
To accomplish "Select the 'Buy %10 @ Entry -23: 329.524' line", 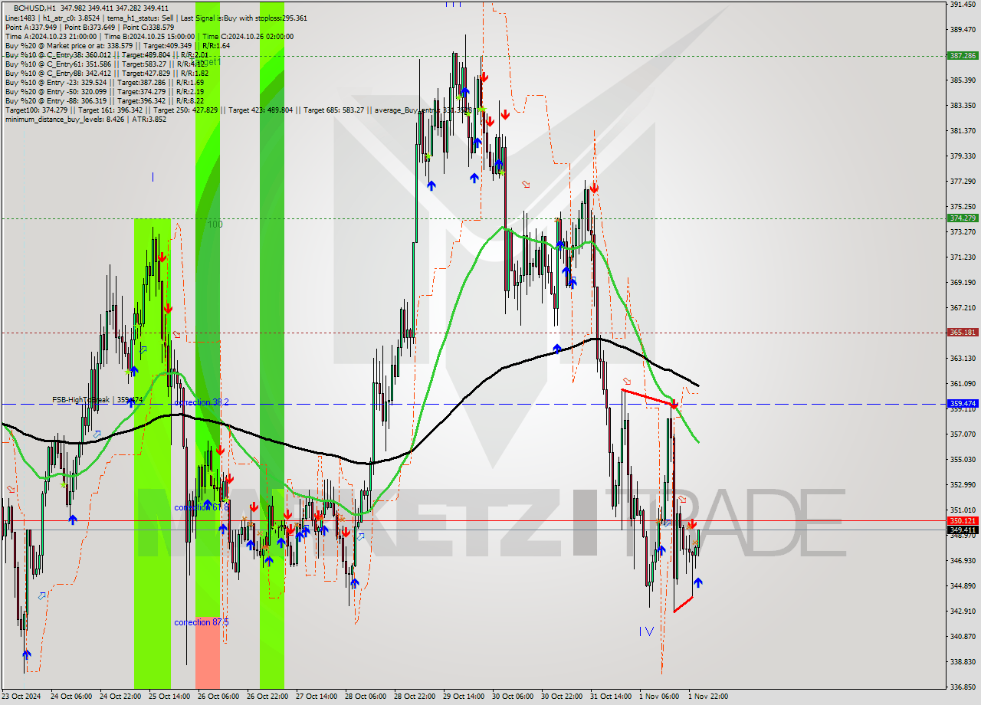I will [104, 82].
